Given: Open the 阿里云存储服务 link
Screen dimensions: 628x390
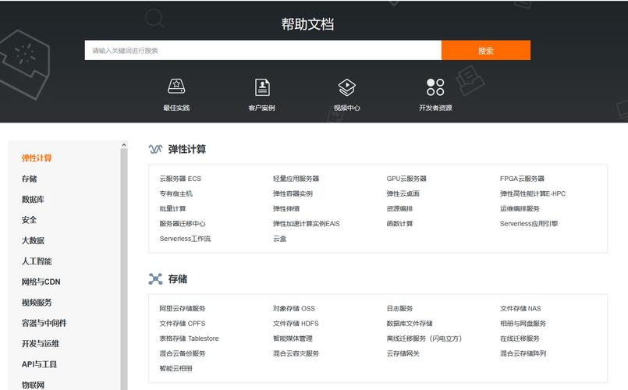Looking at the screenshot, I should (183, 309).
